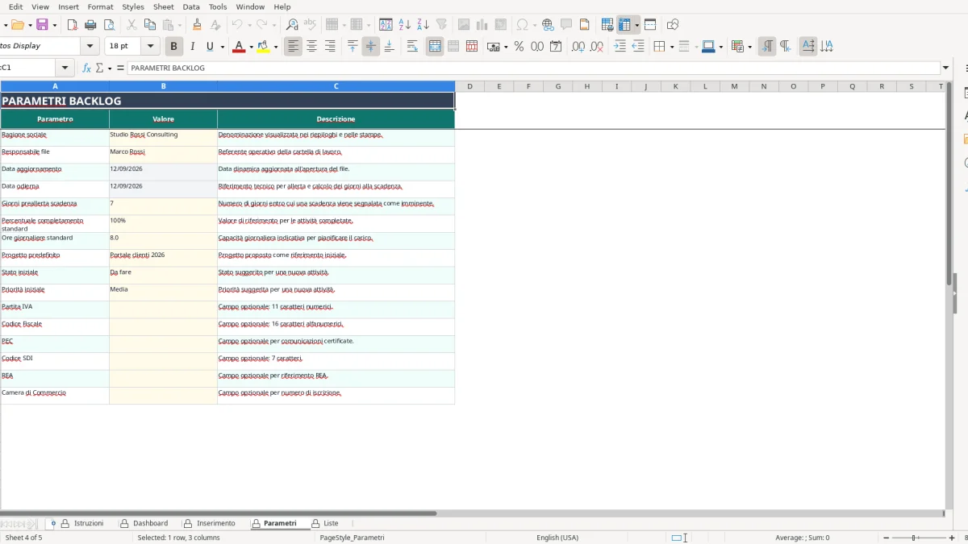The width and height of the screenshot is (968, 544).
Task: Open the Data menu
Action: coord(191,6)
